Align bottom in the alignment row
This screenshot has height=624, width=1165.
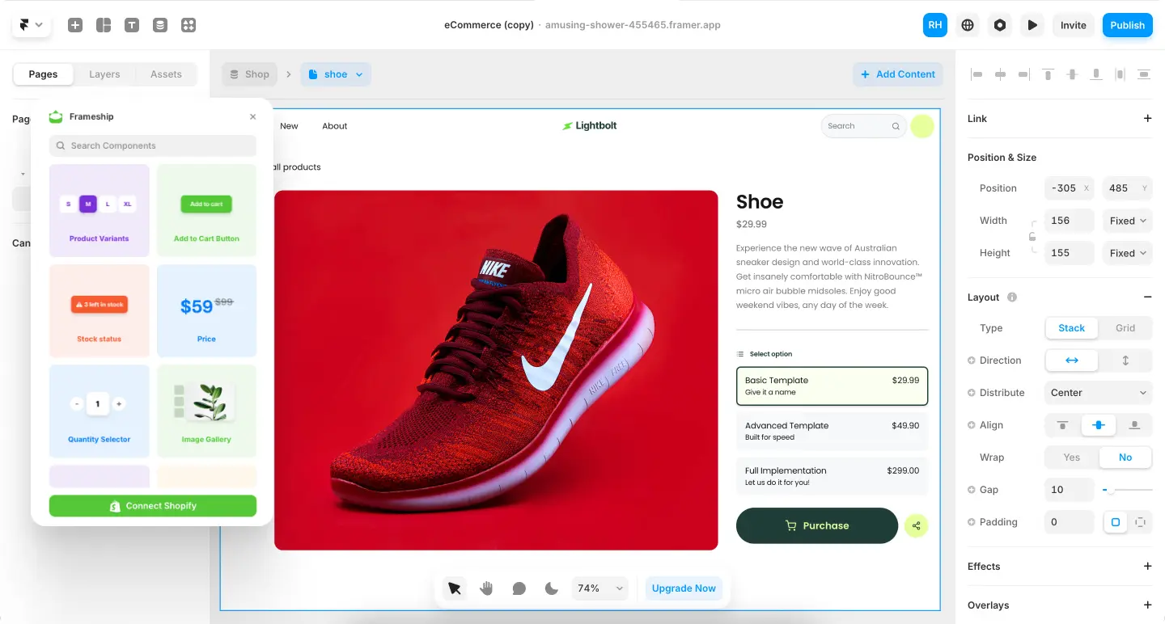(x=1096, y=74)
